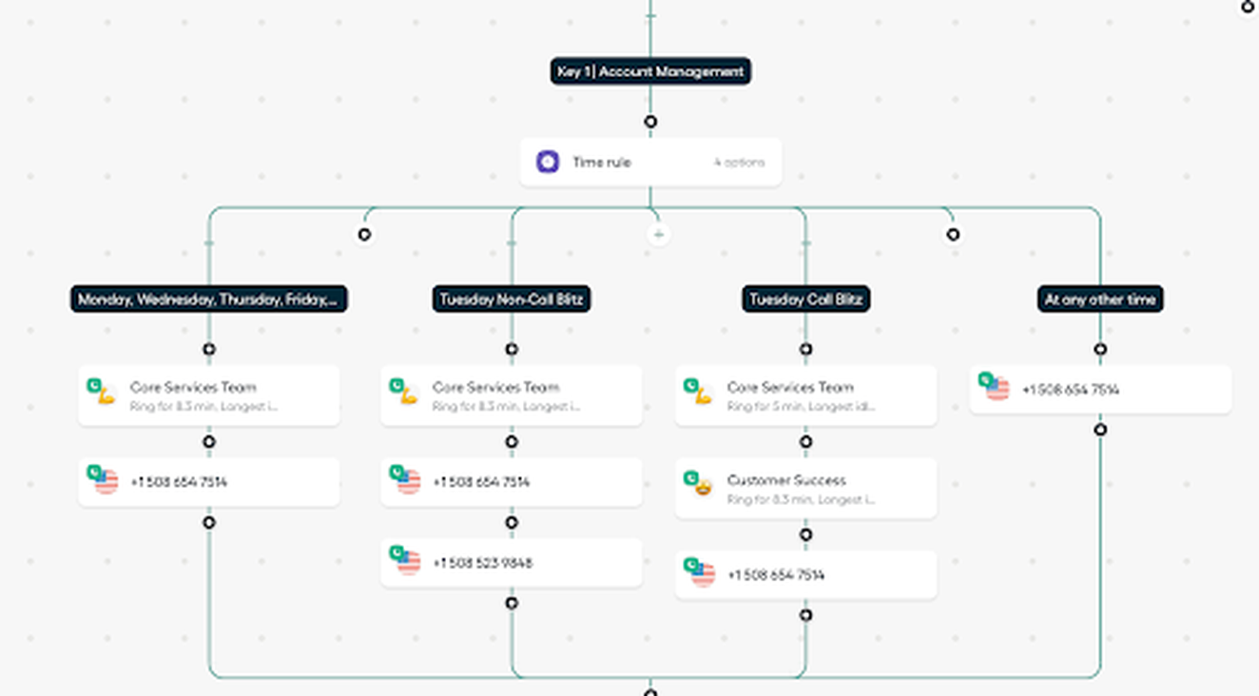Click US flag icon in the Monday branch

(103, 479)
